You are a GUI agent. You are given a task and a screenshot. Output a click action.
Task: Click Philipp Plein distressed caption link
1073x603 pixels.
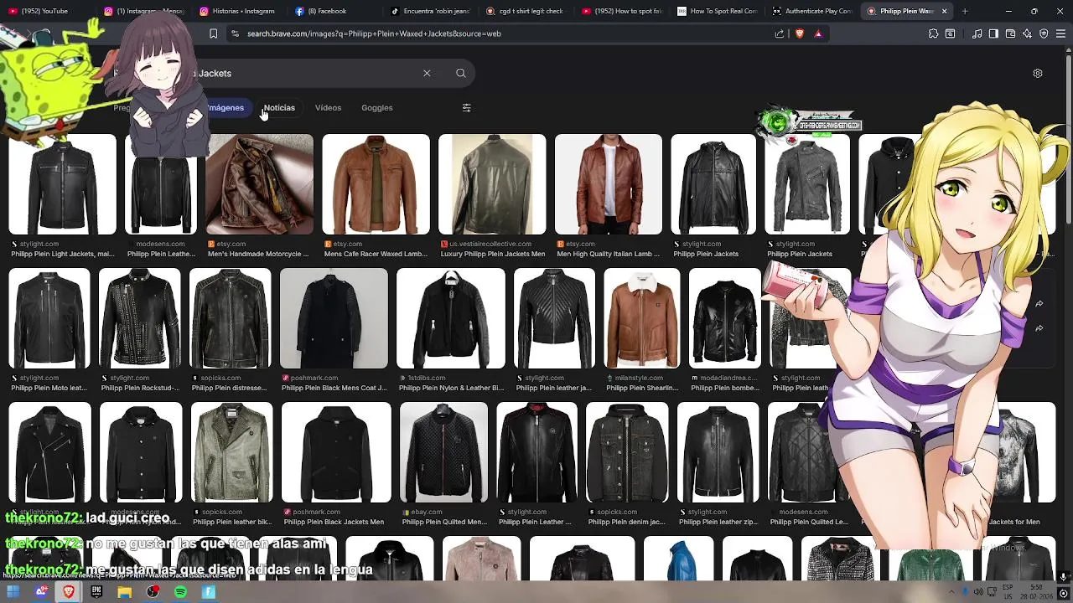tap(229, 388)
